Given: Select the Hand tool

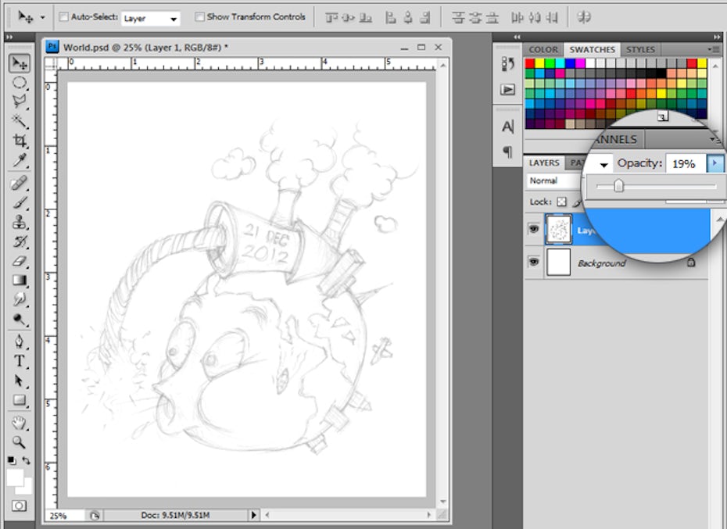Looking at the screenshot, I should coord(20,422).
